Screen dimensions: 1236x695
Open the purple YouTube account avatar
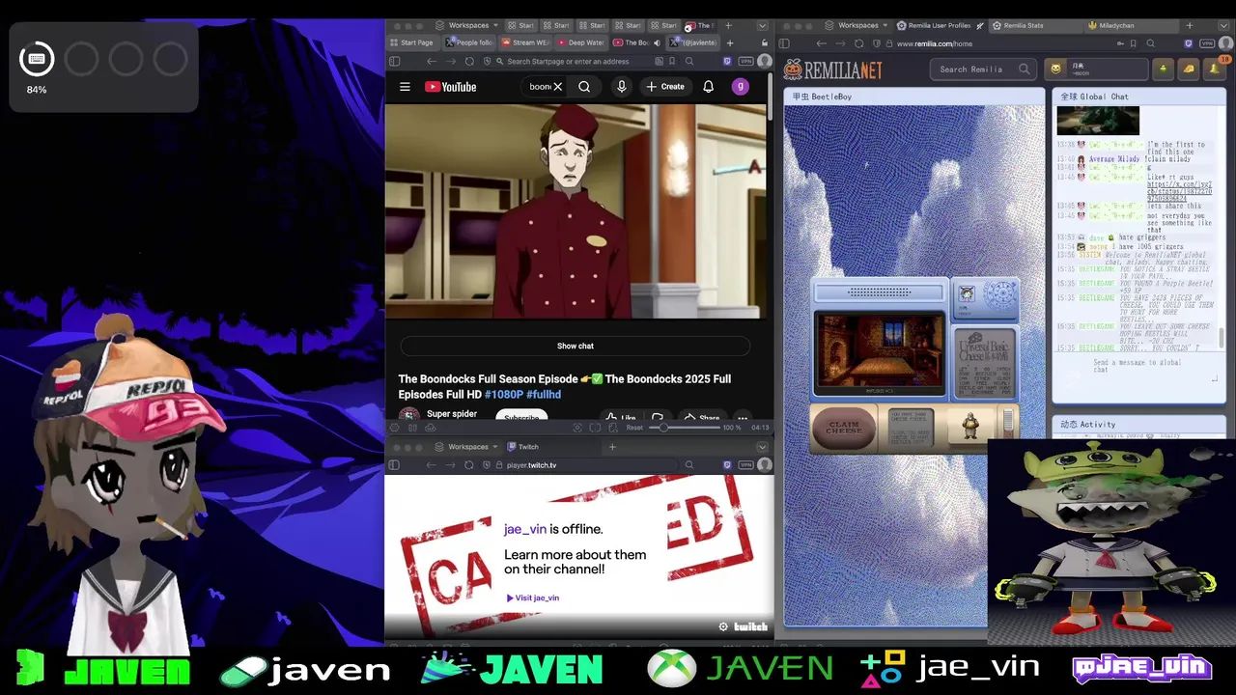tap(741, 87)
